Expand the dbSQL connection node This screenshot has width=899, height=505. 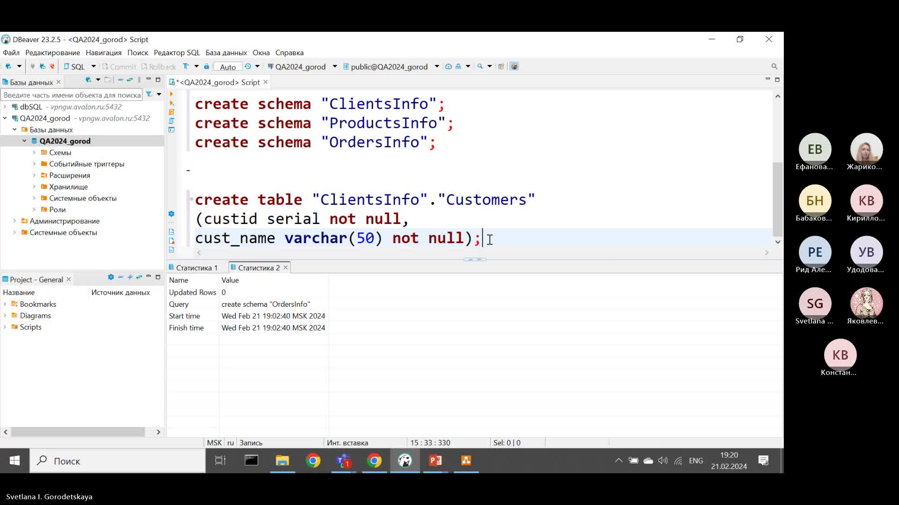pyautogui.click(x=5, y=107)
